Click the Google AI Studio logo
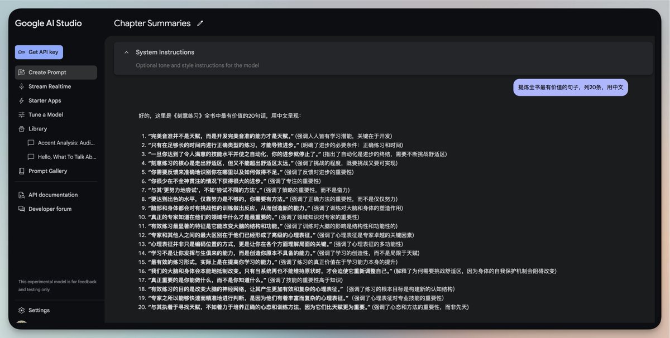 point(49,23)
